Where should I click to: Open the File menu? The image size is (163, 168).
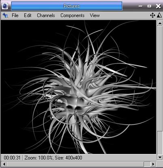point(15,15)
